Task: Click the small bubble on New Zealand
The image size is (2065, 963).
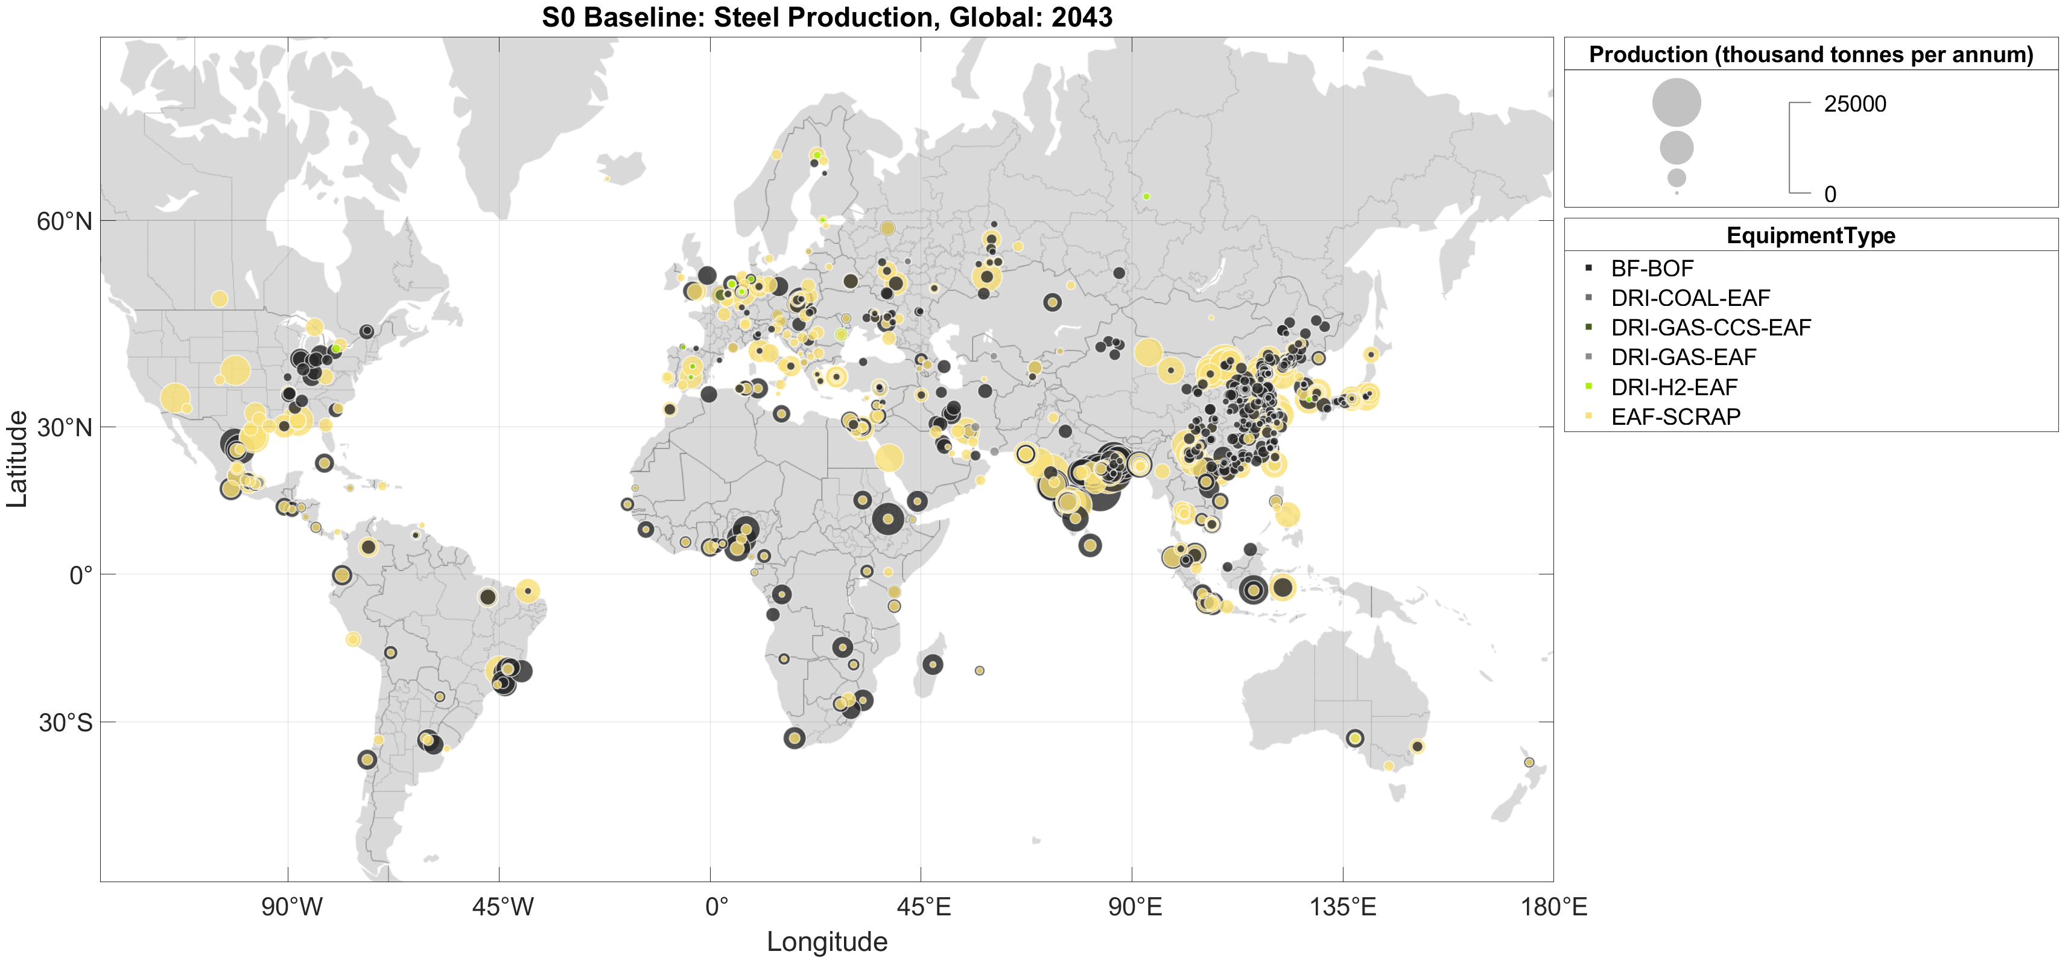Action: (x=1529, y=763)
